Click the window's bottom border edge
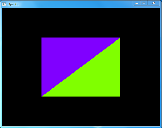The width and height of the screenshot is (162, 128). [81, 127]
